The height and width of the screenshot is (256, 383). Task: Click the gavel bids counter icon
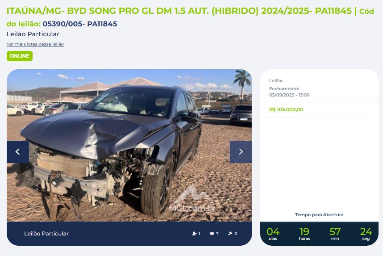230,234
